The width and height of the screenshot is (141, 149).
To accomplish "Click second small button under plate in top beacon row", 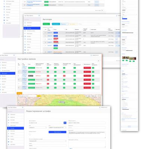I will [x=25, y=69].
